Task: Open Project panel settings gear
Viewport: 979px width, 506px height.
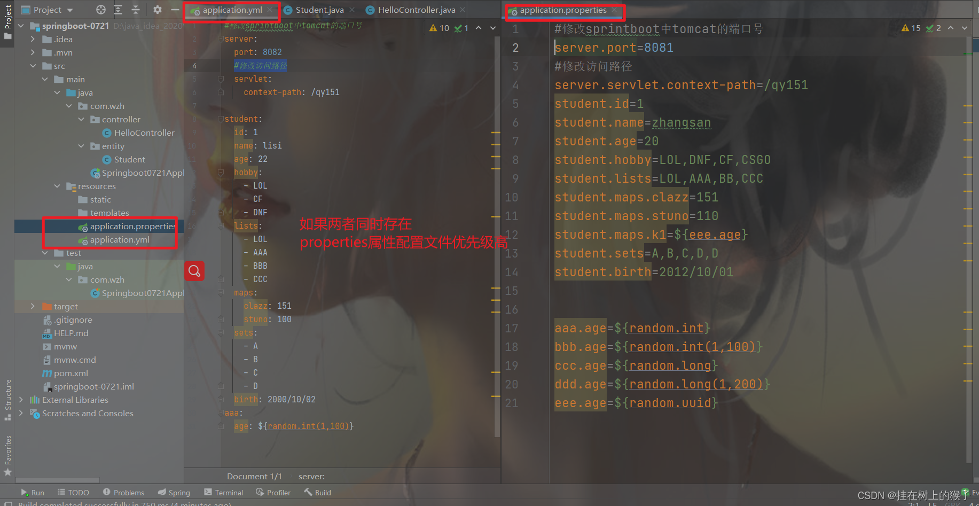Action: tap(157, 10)
